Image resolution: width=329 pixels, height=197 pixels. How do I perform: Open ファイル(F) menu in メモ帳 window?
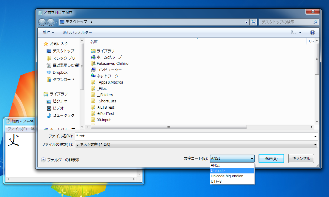tap(17, 129)
